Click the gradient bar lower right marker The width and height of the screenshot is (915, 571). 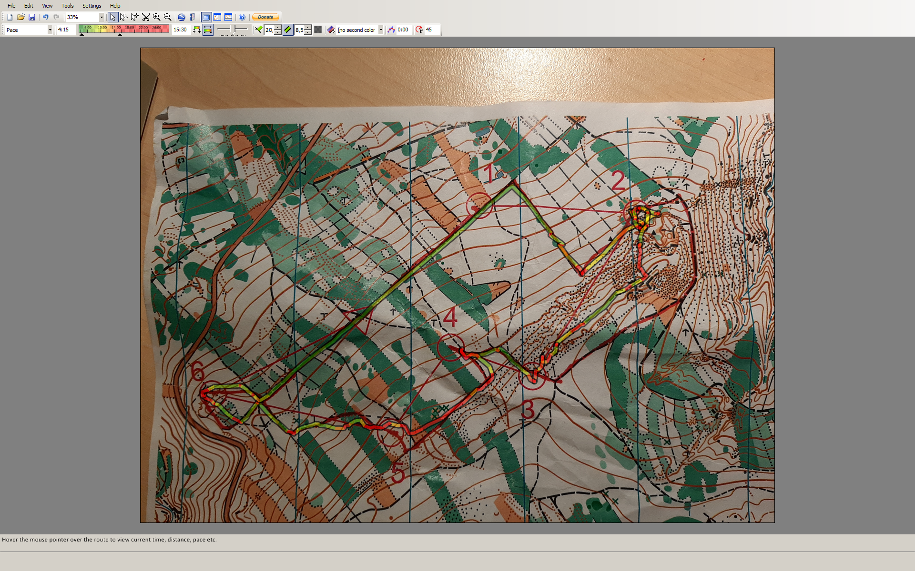pos(120,34)
